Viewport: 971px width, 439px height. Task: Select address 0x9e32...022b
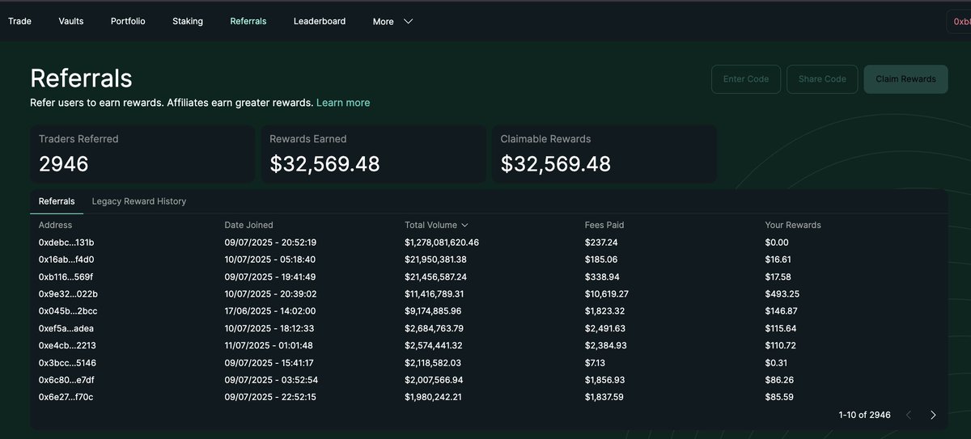coord(68,294)
